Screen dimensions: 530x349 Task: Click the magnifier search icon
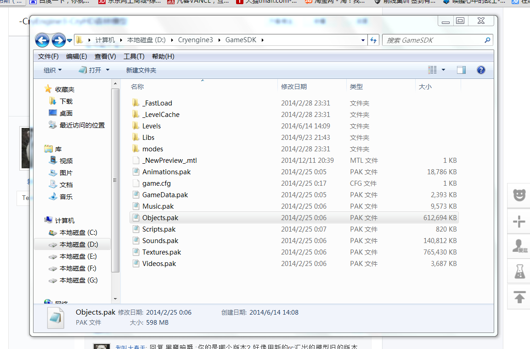487,40
